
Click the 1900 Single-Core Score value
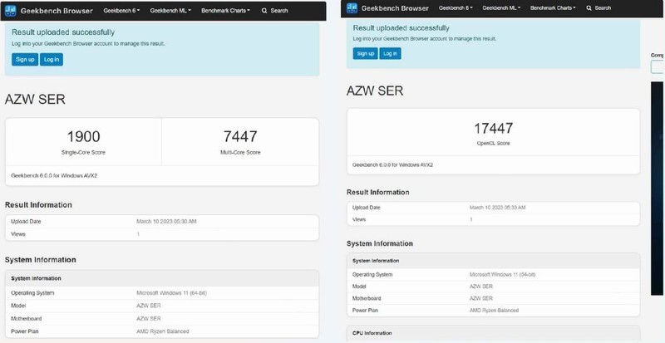tap(84, 136)
